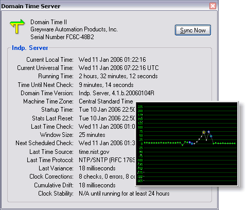
Task: Open the black variance graph popup
Action: click(187, 144)
